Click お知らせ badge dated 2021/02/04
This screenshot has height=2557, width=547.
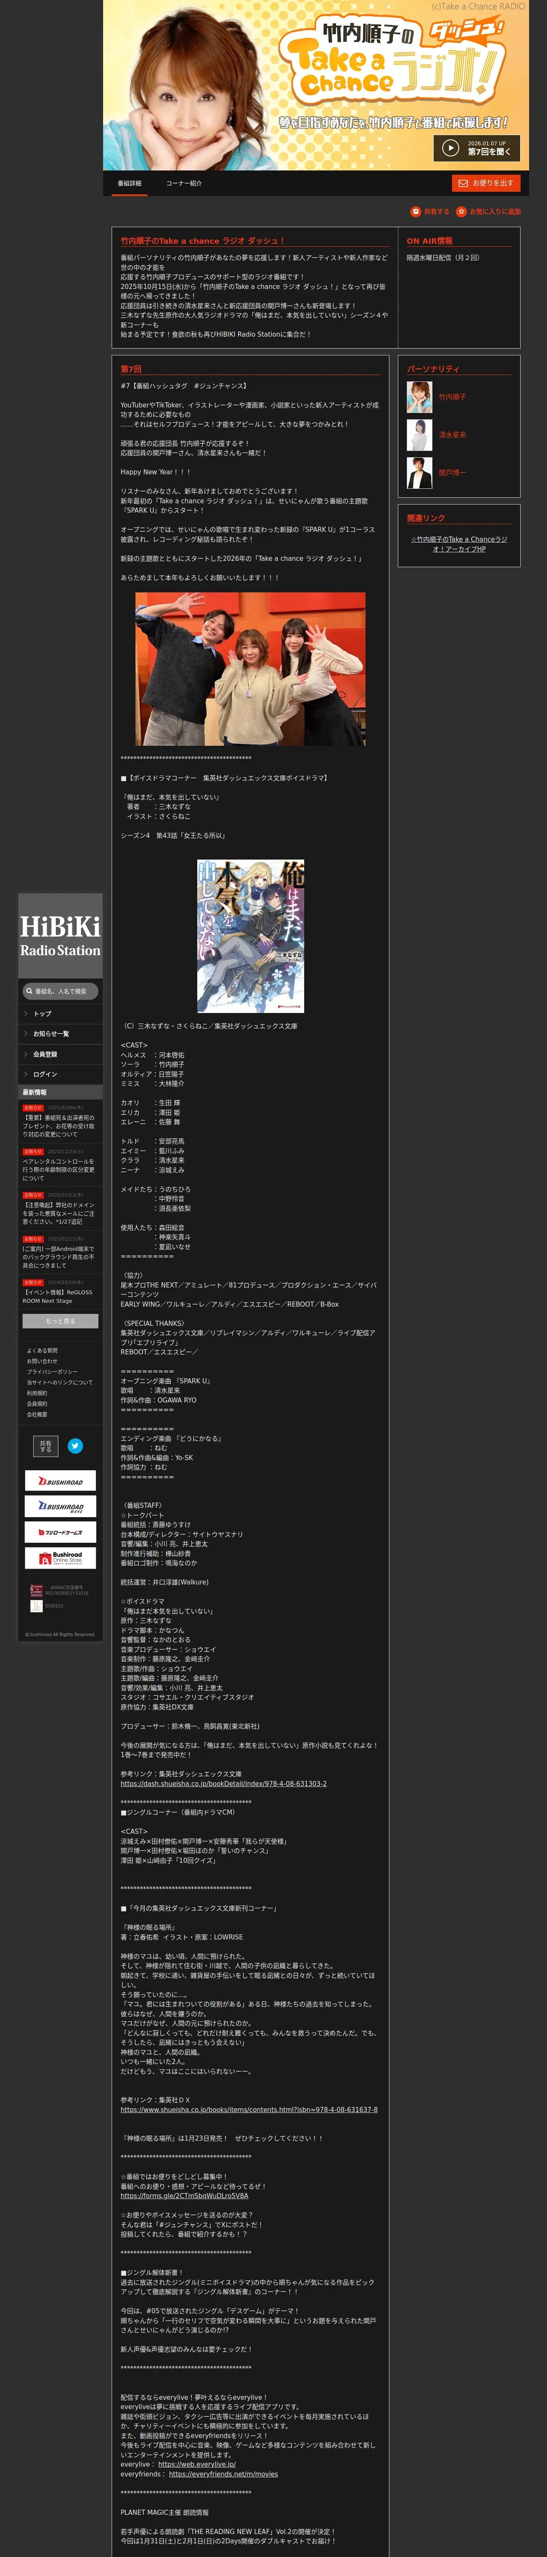coord(33,1108)
